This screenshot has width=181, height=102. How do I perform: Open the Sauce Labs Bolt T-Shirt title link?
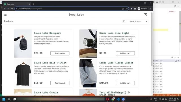[x=50, y=63]
